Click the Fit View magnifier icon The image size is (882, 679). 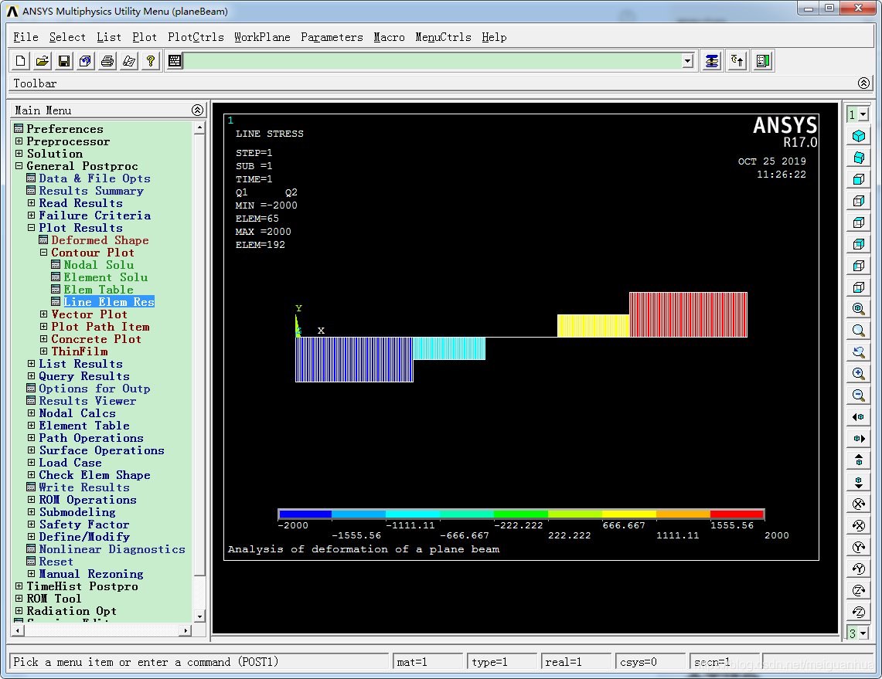pos(858,309)
